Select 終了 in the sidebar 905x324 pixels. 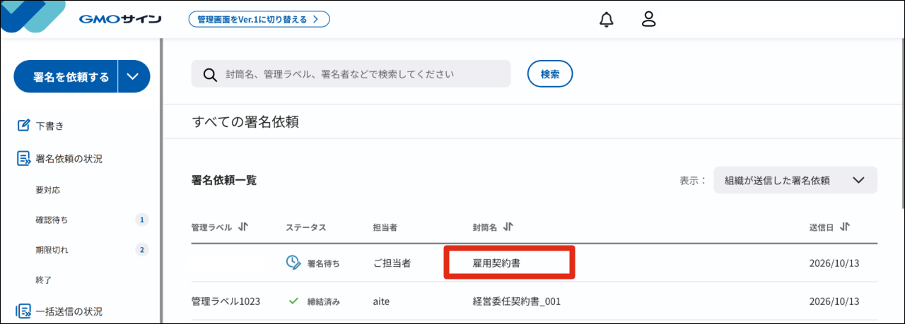point(43,280)
